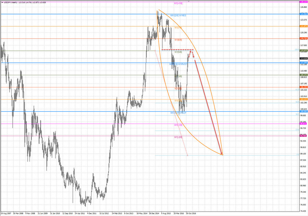
Task: Click the 93.750 purple price tag
Action: [x=303, y=136]
